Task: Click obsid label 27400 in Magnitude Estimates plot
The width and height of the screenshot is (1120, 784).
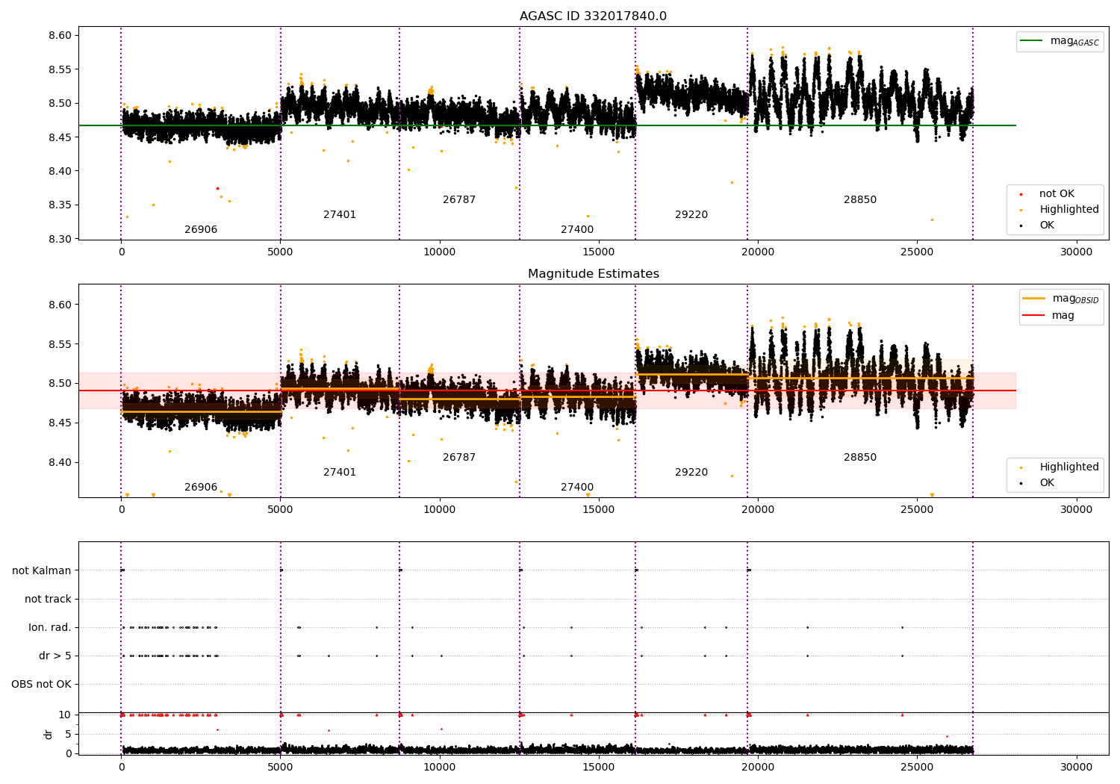Action: point(577,488)
